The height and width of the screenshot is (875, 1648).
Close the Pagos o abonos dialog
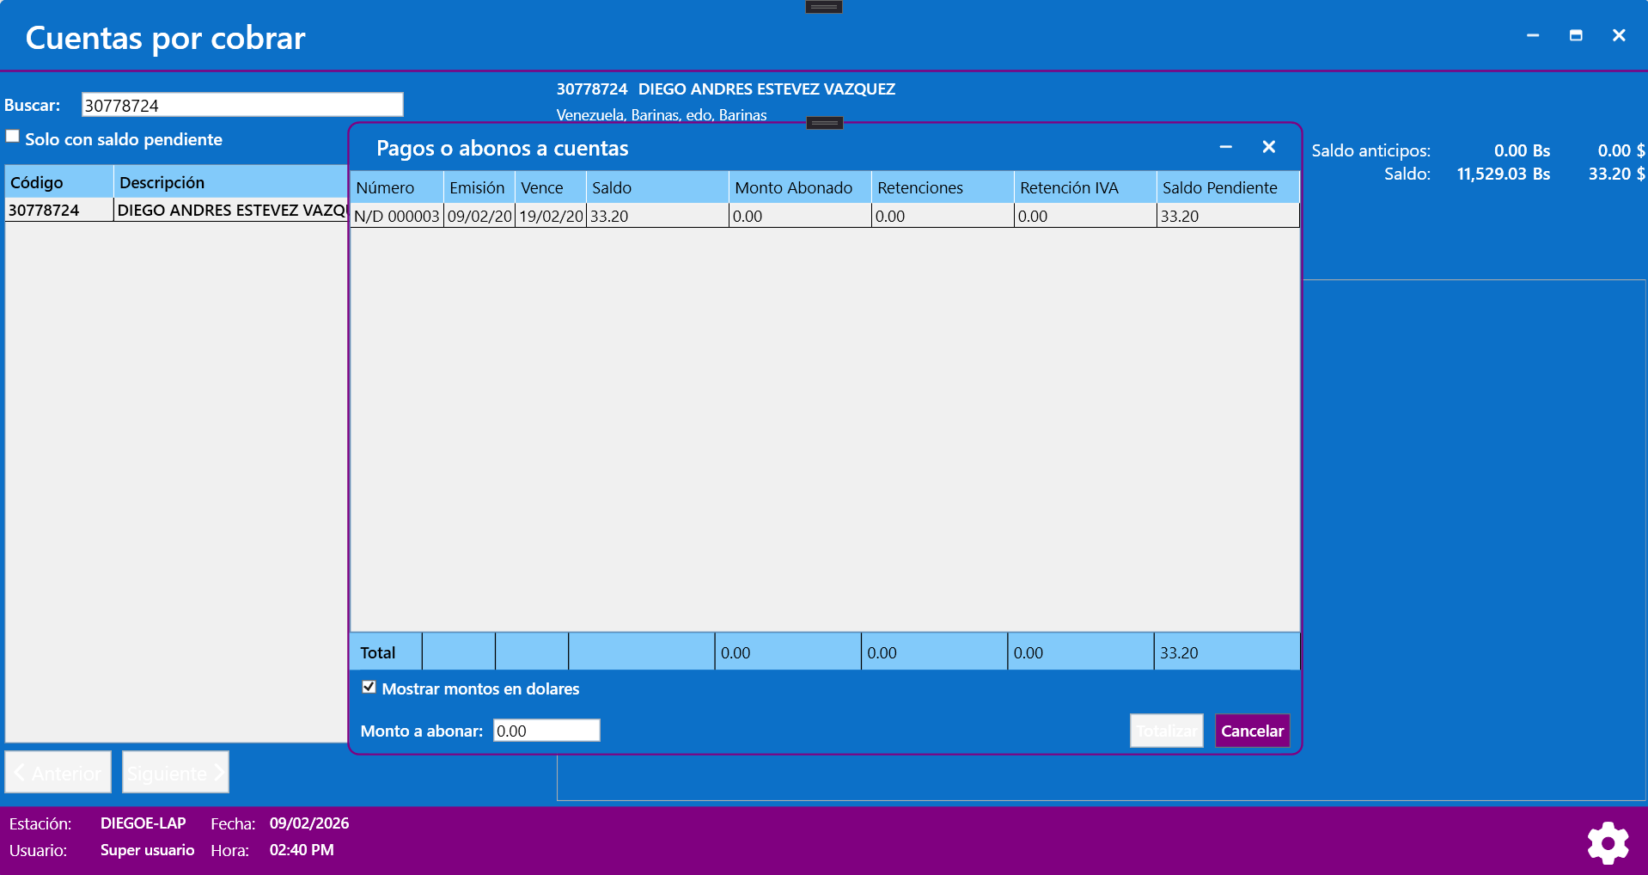1268,147
